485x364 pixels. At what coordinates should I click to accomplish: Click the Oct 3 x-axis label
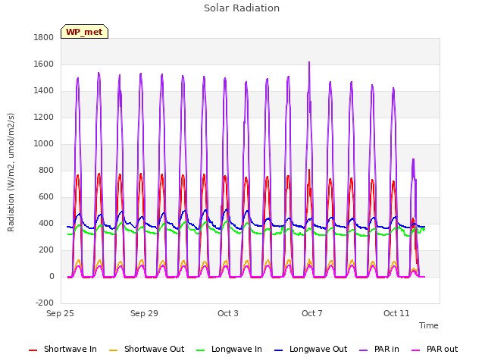228,313
